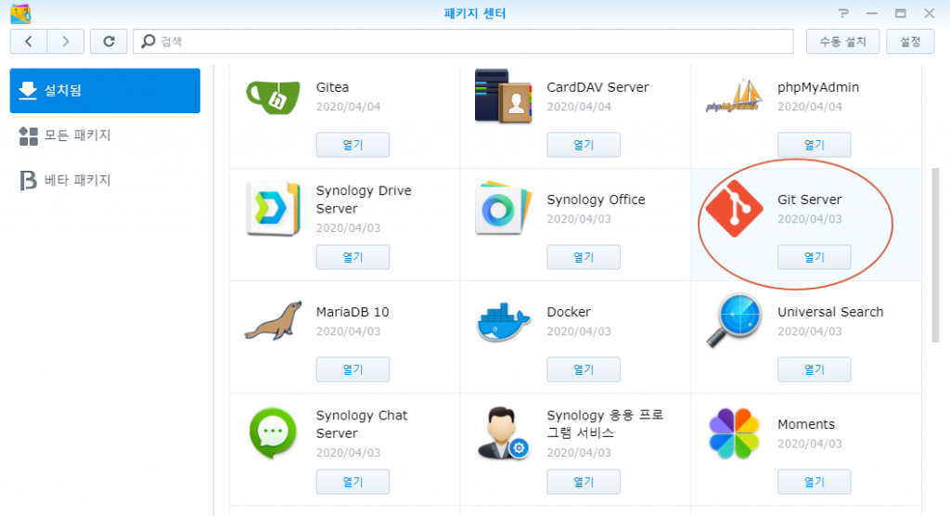Image resolution: width=950 pixels, height=516 pixels.
Task: Click the Synology Chat Server bubble icon
Action: tap(273, 432)
